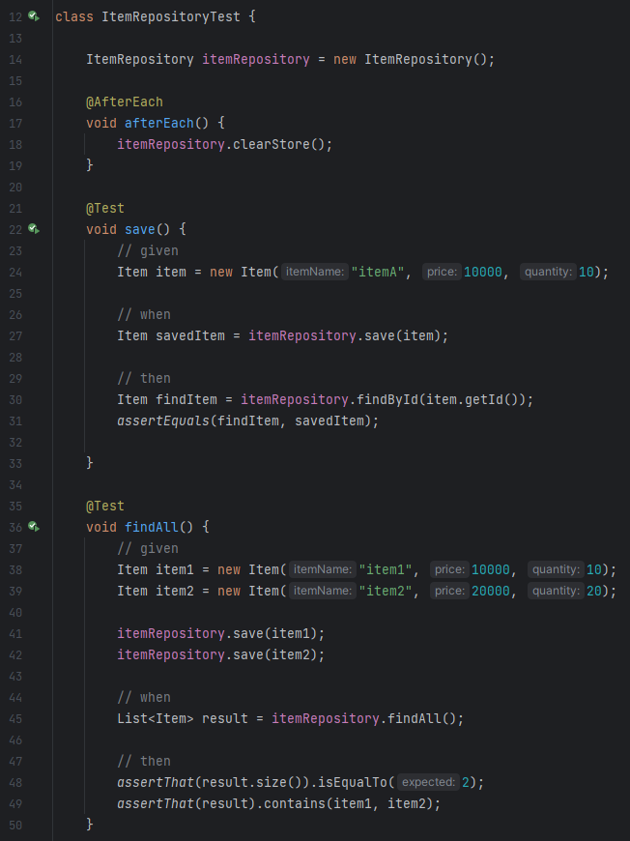The height and width of the screenshot is (841, 630).
Task: Click the @AfterEach annotation
Action: (x=125, y=101)
